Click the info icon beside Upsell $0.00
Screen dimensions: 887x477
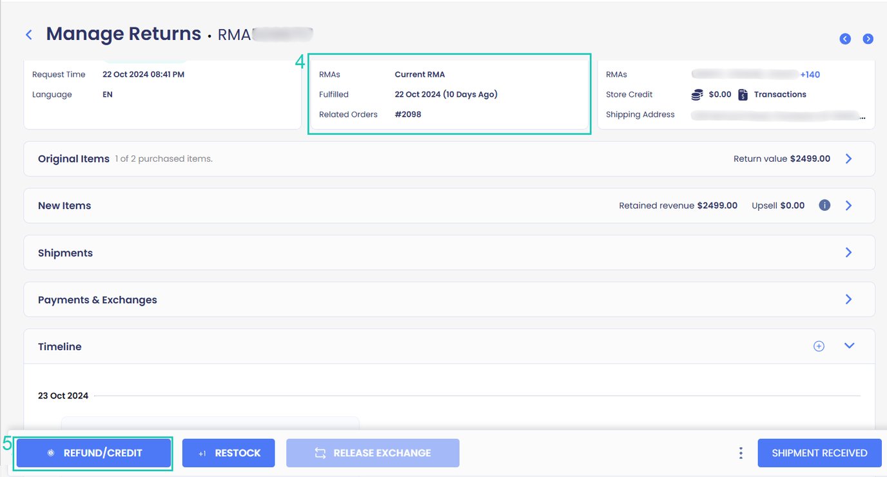(824, 205)
